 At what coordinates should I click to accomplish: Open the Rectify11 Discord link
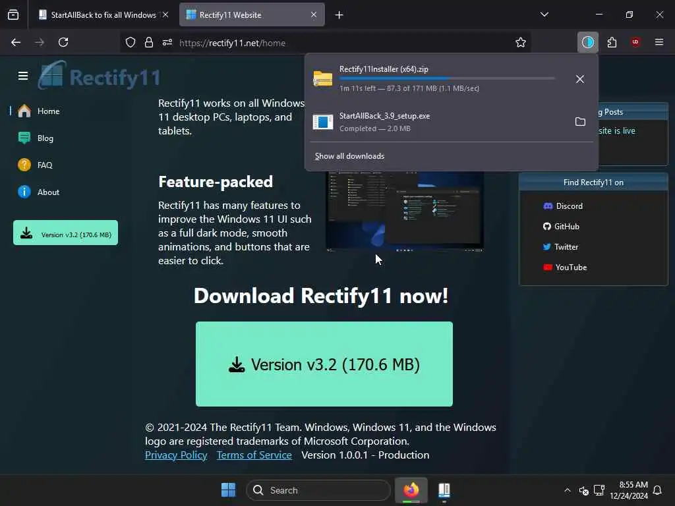click(563, 206)
